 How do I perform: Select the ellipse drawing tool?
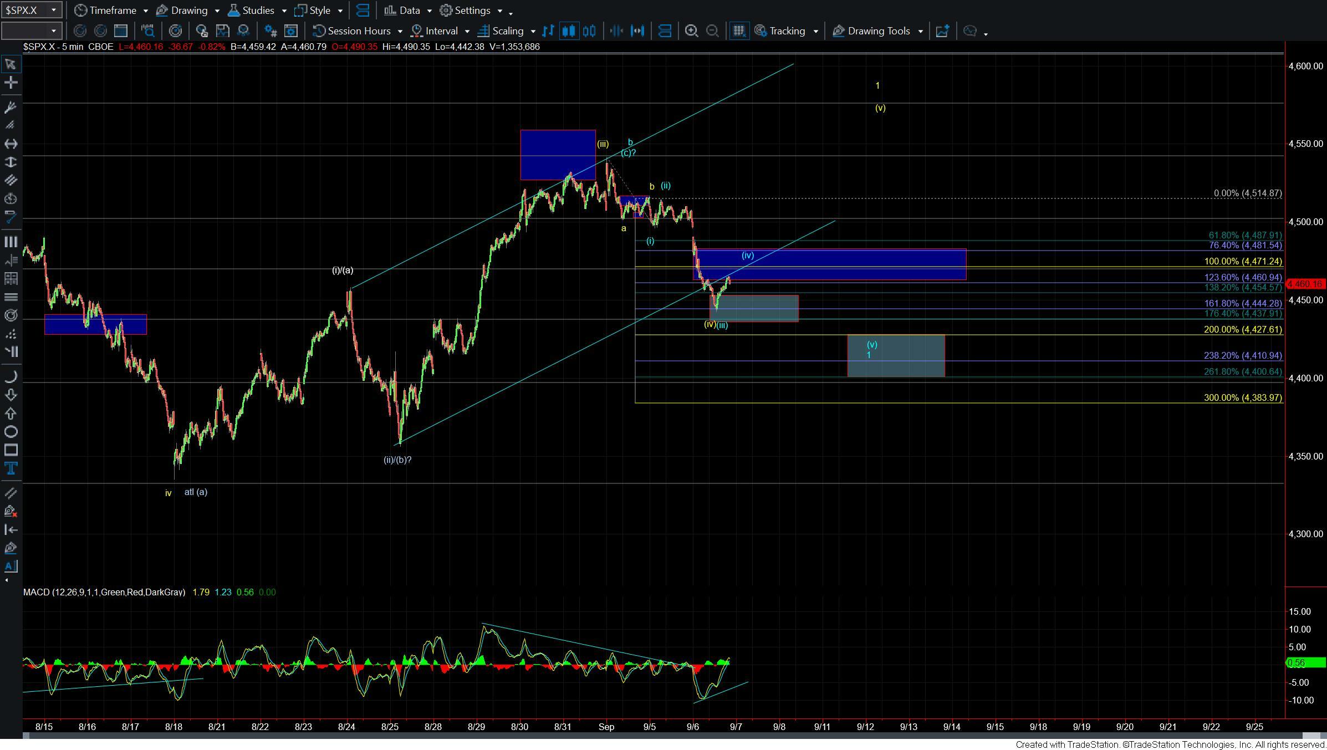[x=11, y=432]
